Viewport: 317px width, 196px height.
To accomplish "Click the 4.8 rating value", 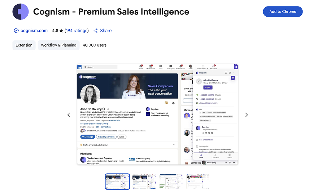I will pyautogui.click(x=55, y=31).
